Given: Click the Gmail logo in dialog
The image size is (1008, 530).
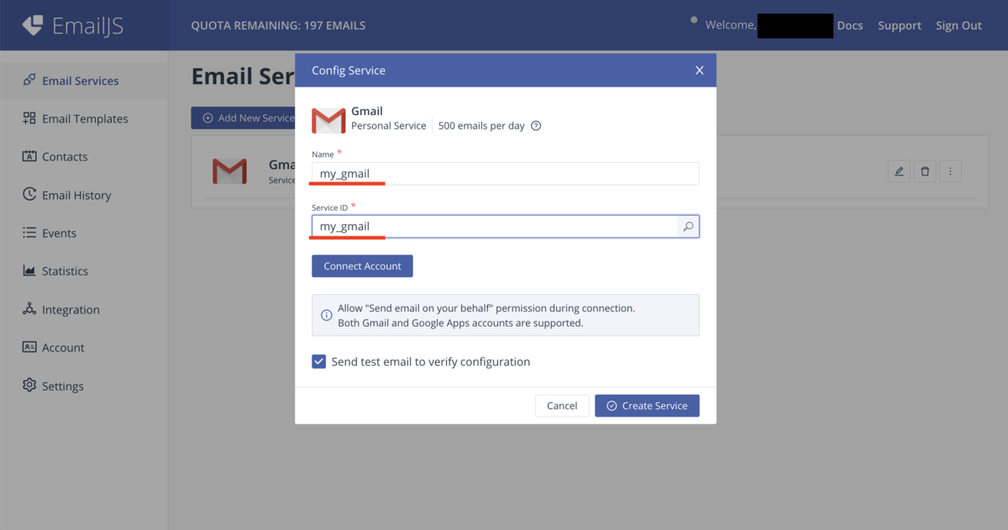Looking at the screenshot, I should [328, 121].
